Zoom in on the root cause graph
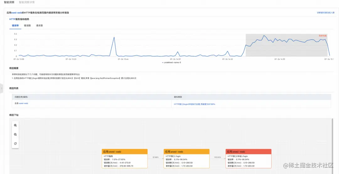Viewport: 339px width, 174px height. pos(15,125)
